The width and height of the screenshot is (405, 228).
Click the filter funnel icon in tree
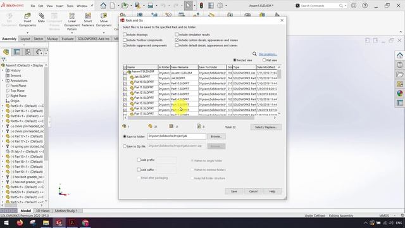pos(4,60)
